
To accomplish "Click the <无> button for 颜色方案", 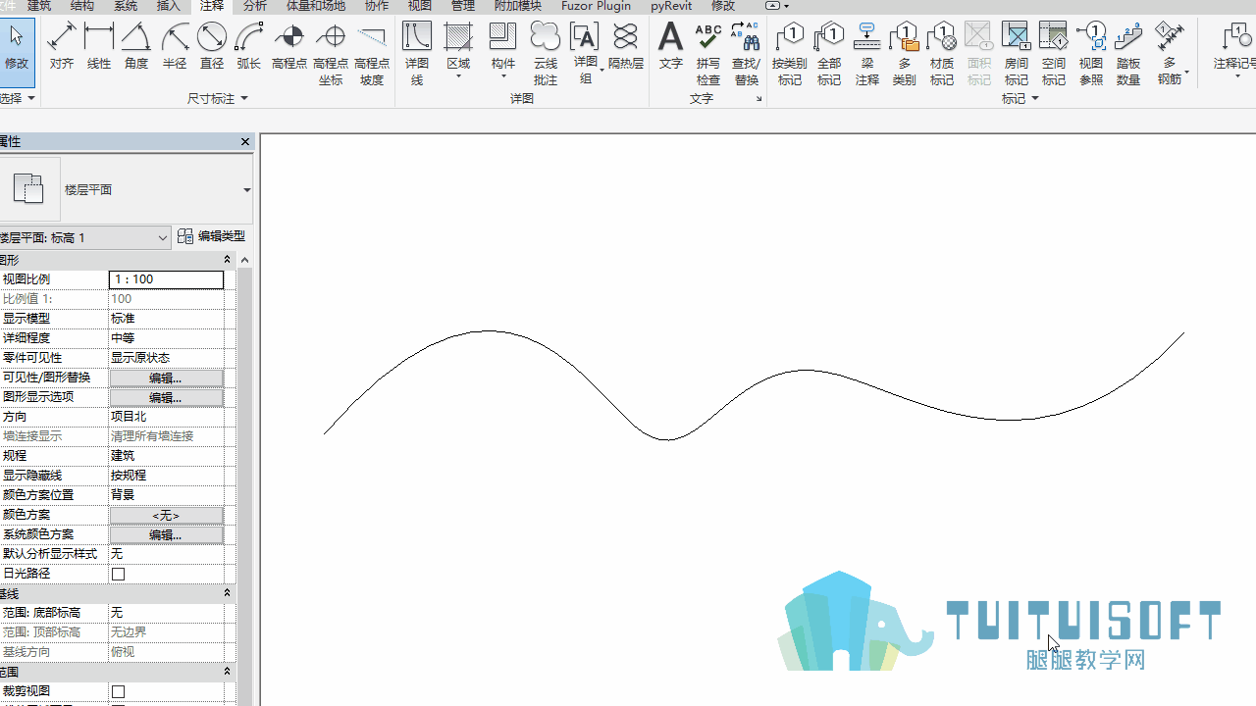I will click(166, 515).
